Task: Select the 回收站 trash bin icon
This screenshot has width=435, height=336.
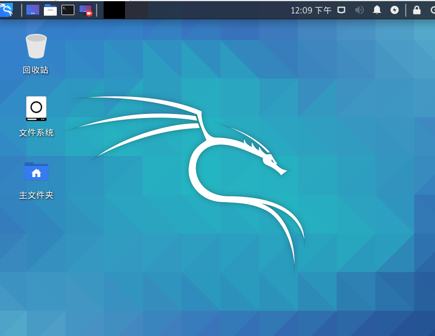Action: point(36,46)
